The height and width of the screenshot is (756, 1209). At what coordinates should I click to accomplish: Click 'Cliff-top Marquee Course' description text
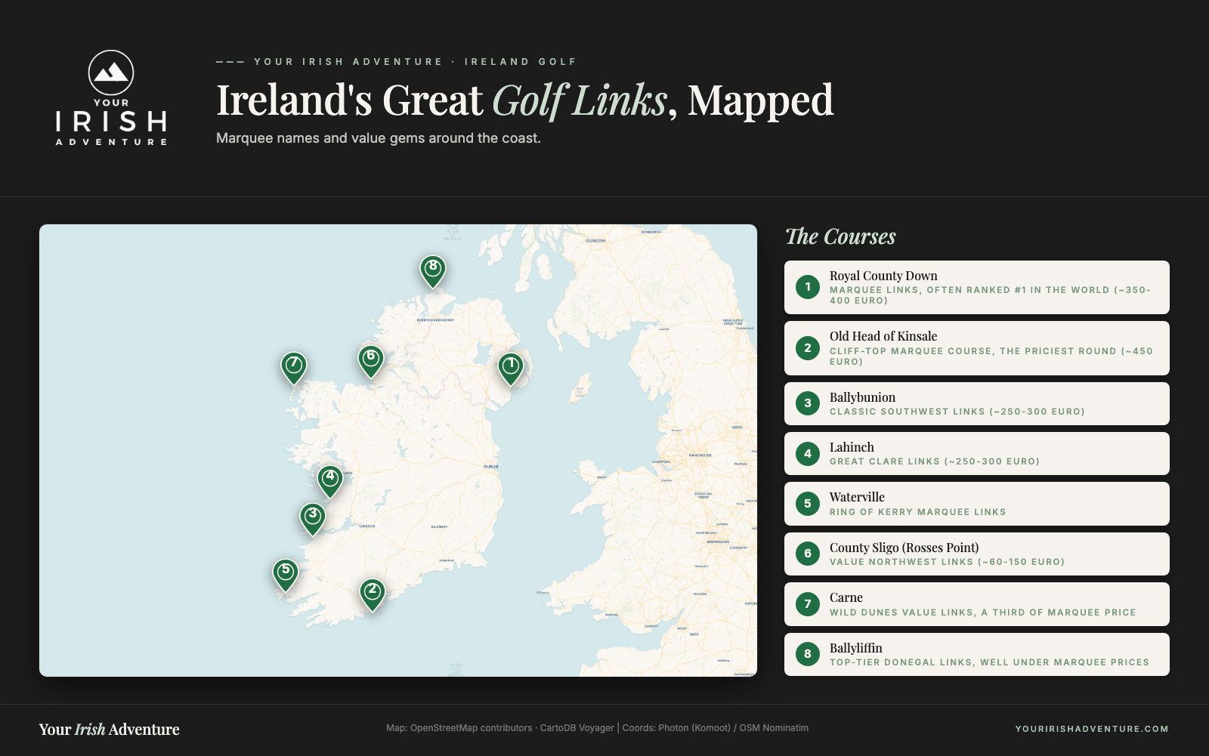coord(991,356)
